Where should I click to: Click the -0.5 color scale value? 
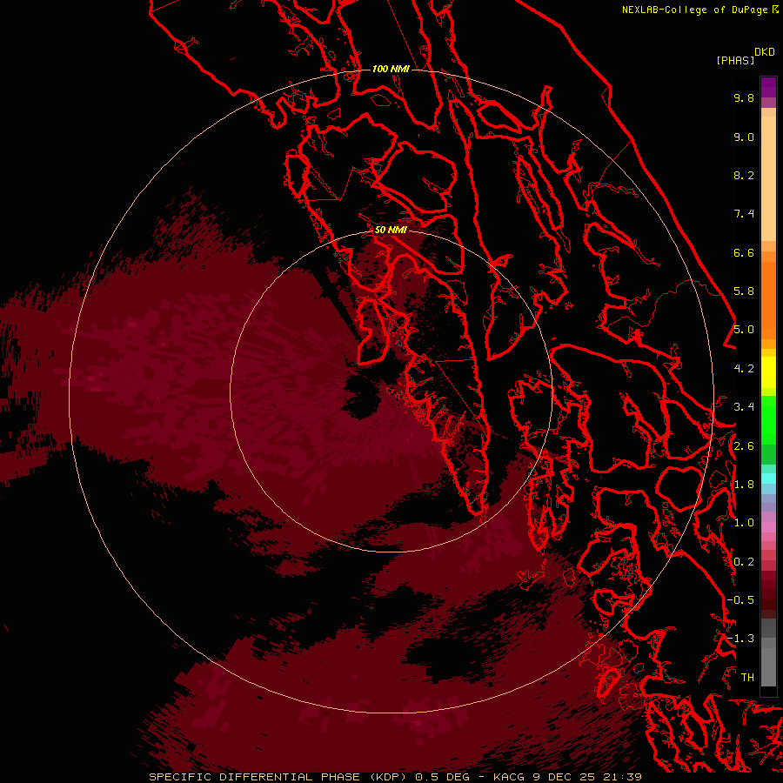point(740,600)
